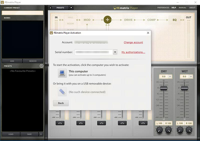This screenshot has width=200, height=141.
Task: Click the favourite presets circular icon
Action: pyautogui.click(x=41, y=66)
